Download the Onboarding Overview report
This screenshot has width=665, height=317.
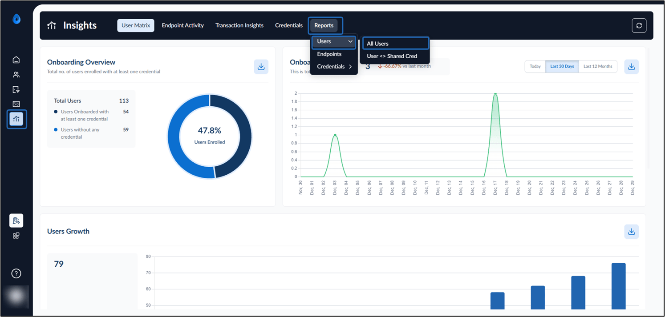coord(261,67)
